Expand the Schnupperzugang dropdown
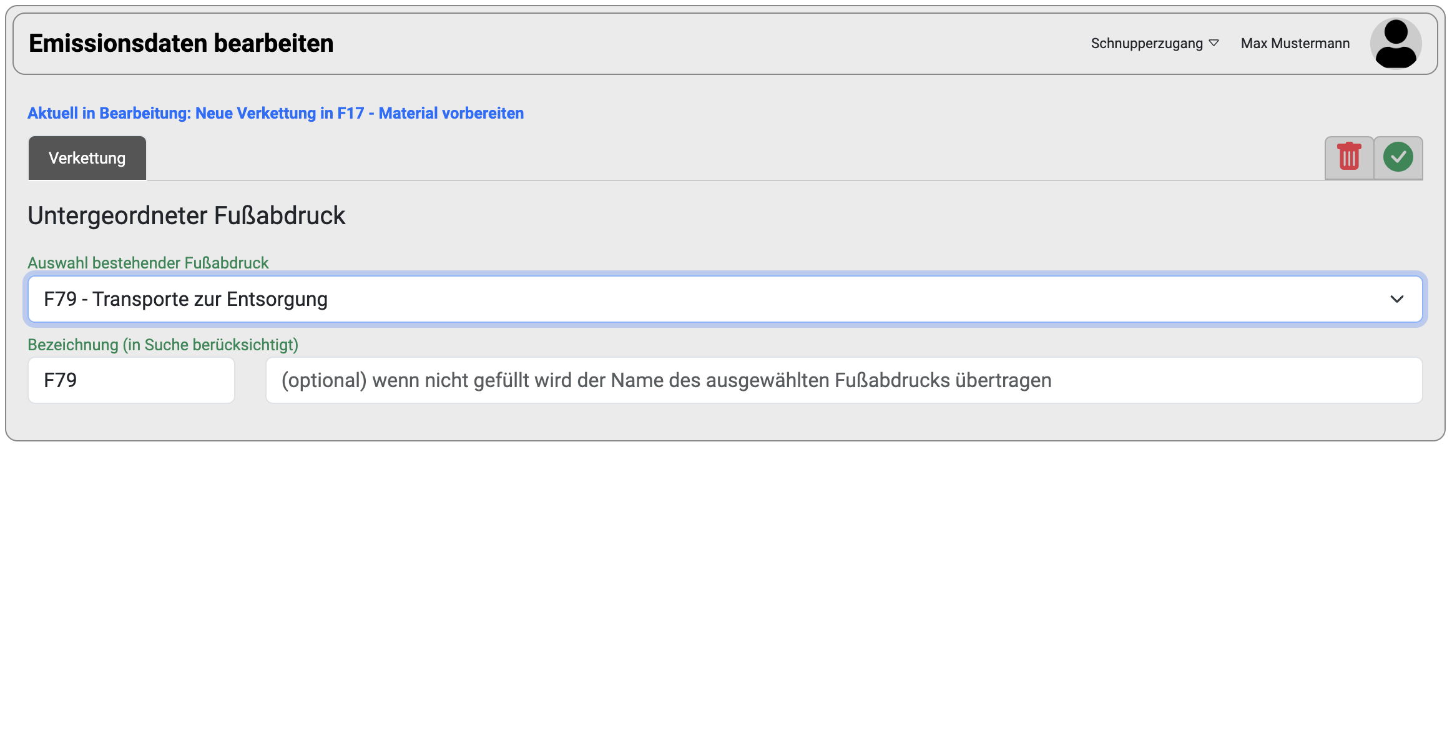This screenshot has width=1452, height=748. (1154, 44)
